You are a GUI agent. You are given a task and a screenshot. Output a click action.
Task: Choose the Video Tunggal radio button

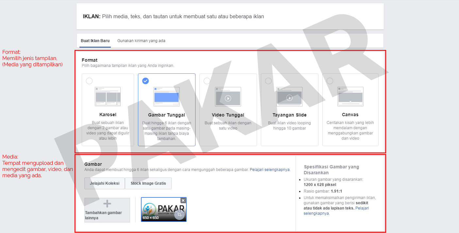click(207, 81)
